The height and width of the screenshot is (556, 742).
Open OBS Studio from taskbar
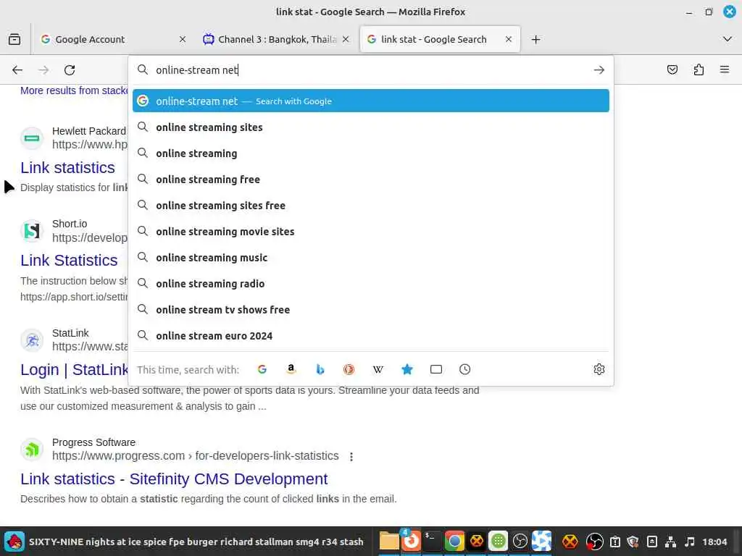pyautogui.click(x=520, y=542)
